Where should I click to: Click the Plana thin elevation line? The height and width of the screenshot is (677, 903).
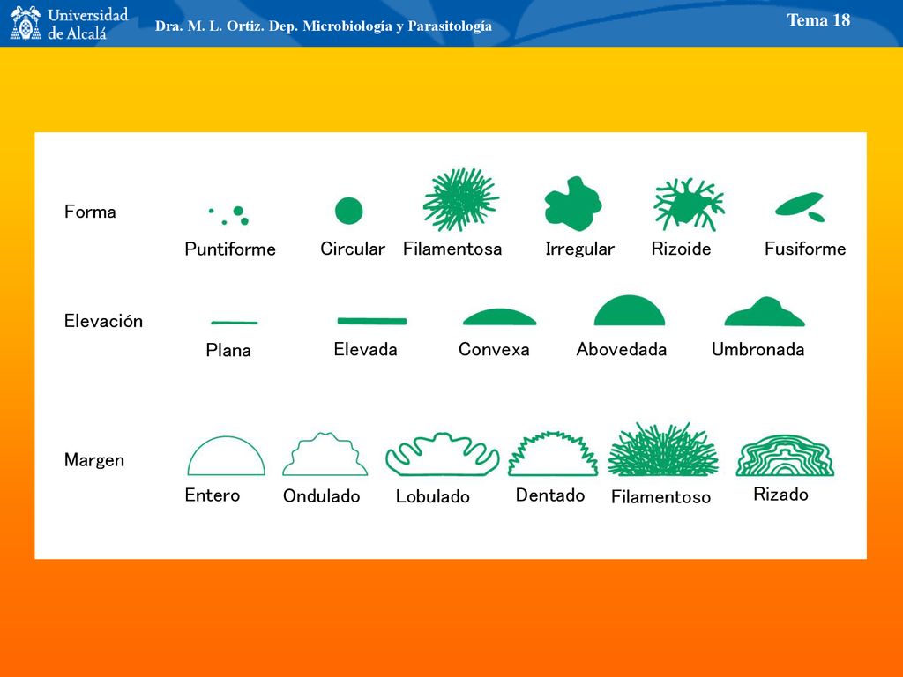[235, 323]
